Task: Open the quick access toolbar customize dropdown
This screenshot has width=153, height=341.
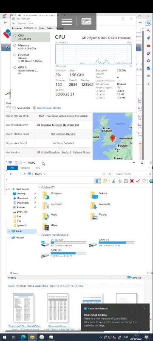Action: pyautogui.click(x=24, y=163)
